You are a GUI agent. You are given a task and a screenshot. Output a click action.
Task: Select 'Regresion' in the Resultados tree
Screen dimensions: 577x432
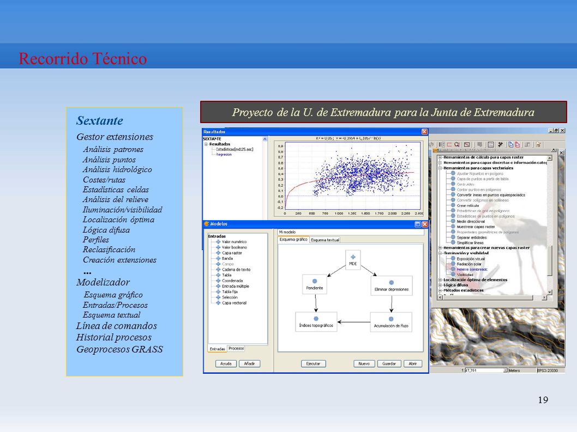pos(224,154)
